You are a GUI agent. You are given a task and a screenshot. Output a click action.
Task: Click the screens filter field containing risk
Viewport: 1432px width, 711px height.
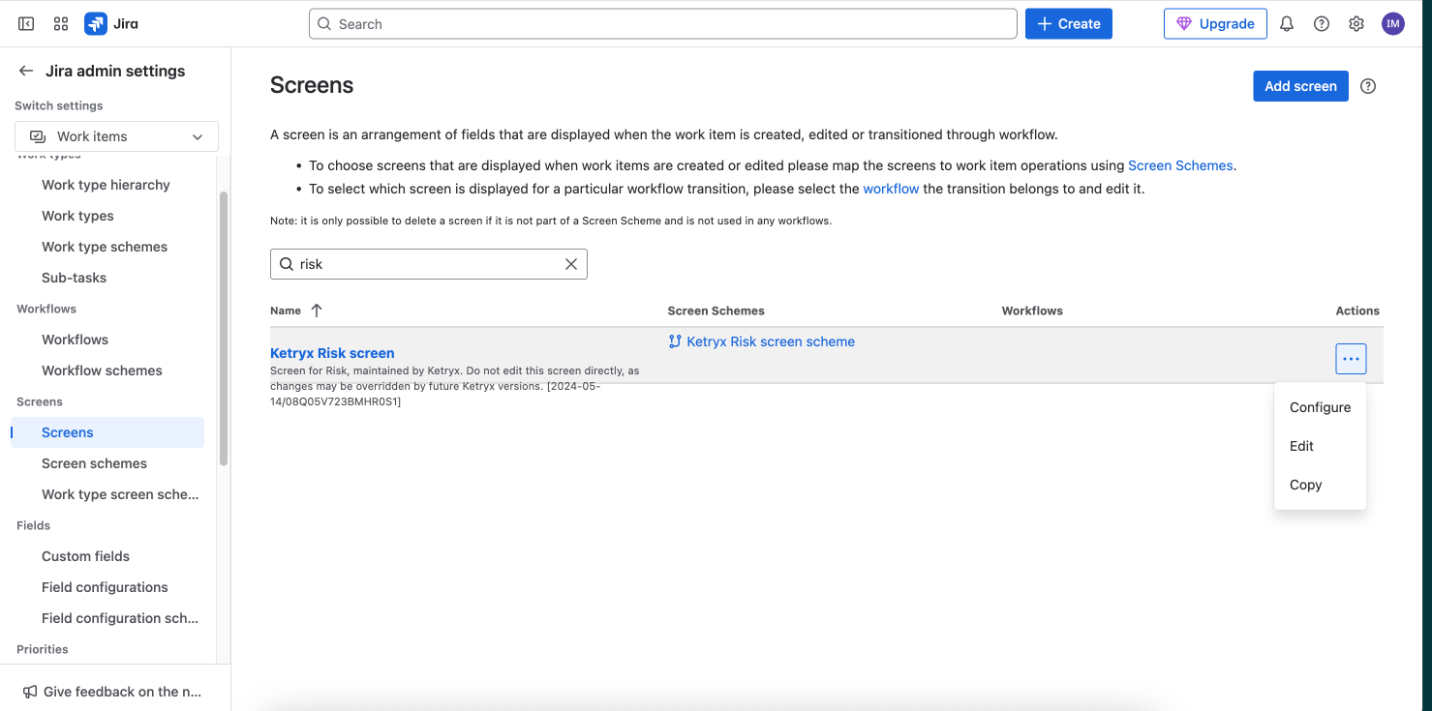click(x=429, y=264)
